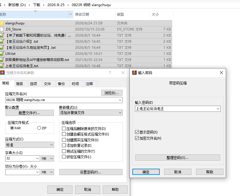Image resolution: width=240 pixels, height=196 pixels.
Task: Switch to the 文件 tab
Action: point(47,84)
